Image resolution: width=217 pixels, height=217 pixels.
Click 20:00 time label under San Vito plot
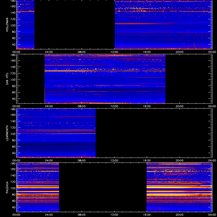[x=180, y=106]
